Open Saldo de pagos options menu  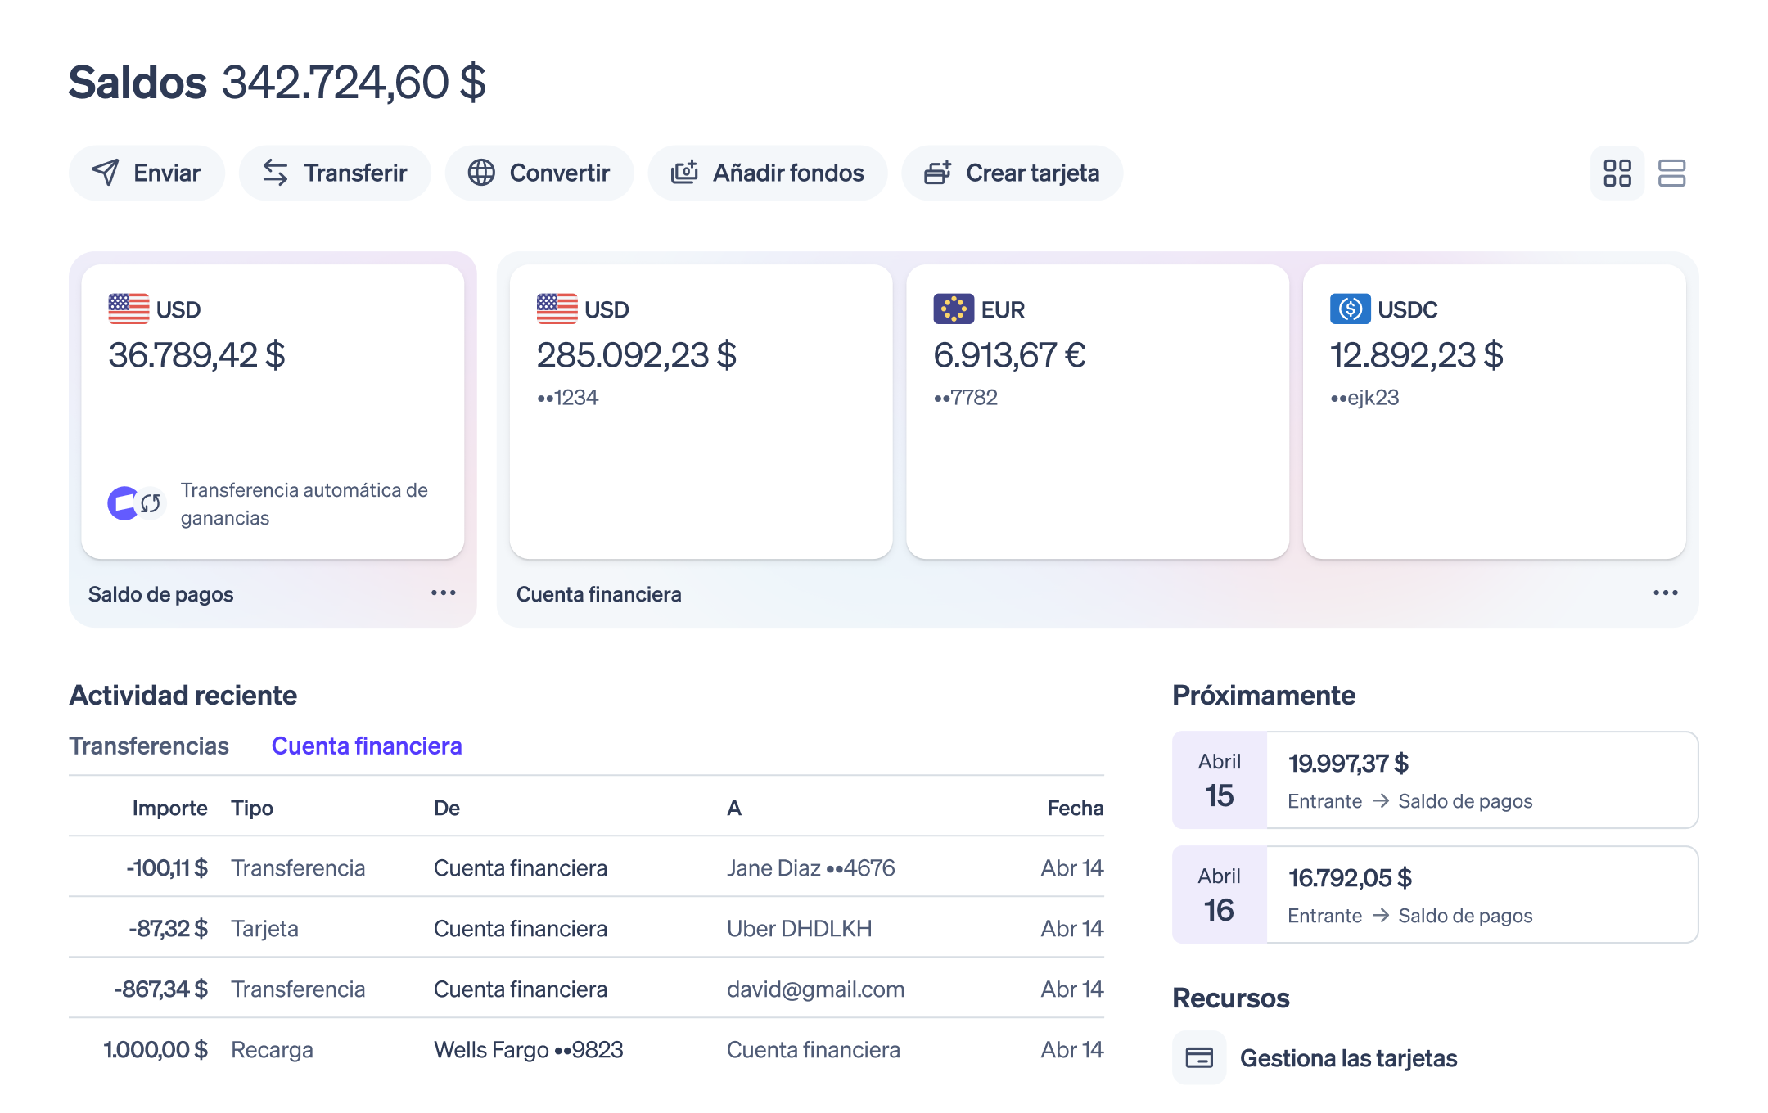point(444,593)
